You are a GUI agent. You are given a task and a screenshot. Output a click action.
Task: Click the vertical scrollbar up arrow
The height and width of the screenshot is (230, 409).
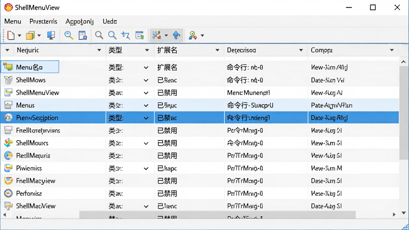coord(403,62)
